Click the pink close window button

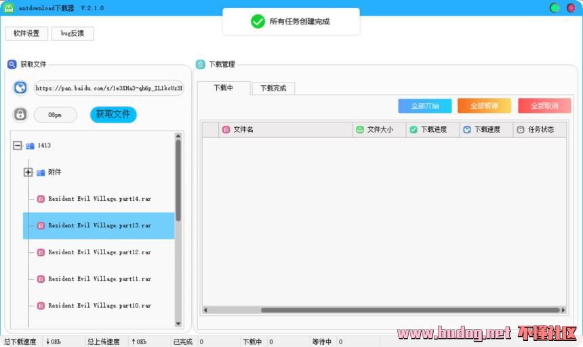pyautogui.click(x=571, y=8)
